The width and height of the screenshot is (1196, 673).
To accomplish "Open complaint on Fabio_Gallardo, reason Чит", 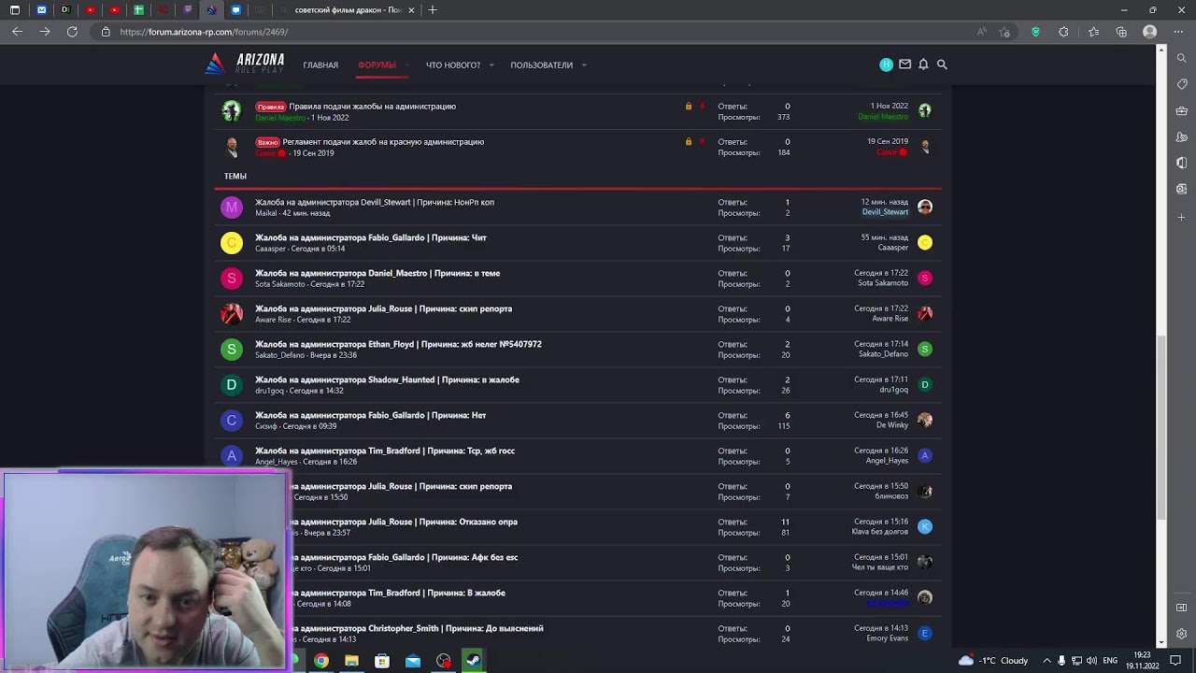I will (371, 237).
